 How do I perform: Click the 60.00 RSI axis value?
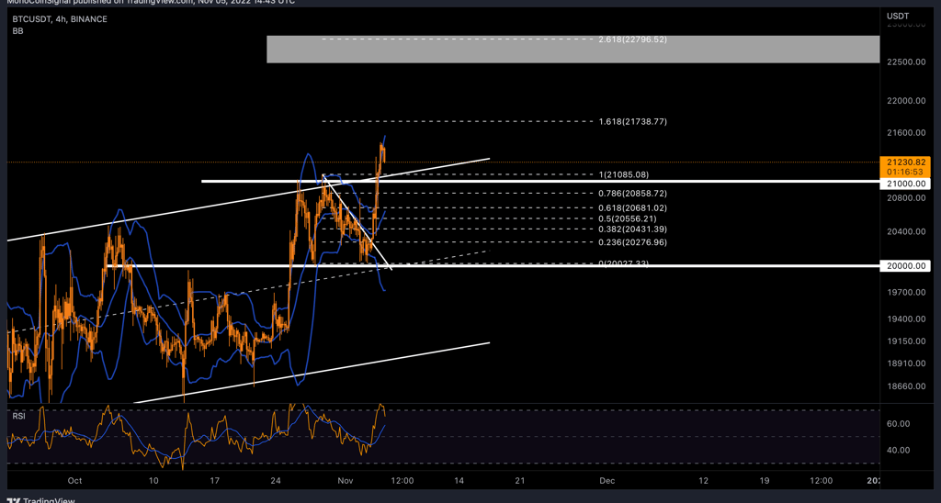click(x=899, y=424)
